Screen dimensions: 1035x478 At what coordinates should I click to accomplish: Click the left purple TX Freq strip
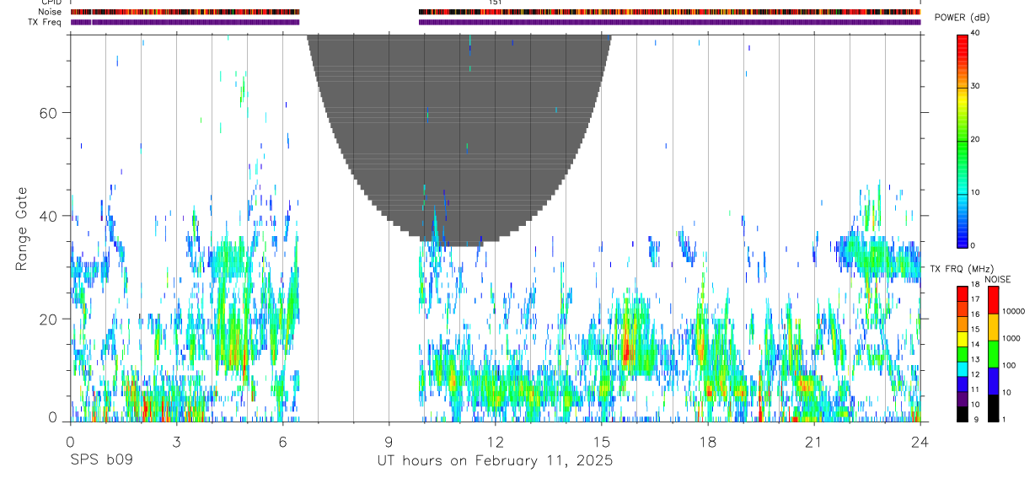185,22
